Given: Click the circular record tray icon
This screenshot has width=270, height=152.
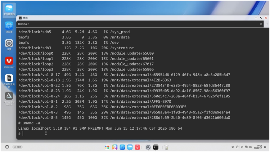Looking at the screenshot, I should pos(237,147).
